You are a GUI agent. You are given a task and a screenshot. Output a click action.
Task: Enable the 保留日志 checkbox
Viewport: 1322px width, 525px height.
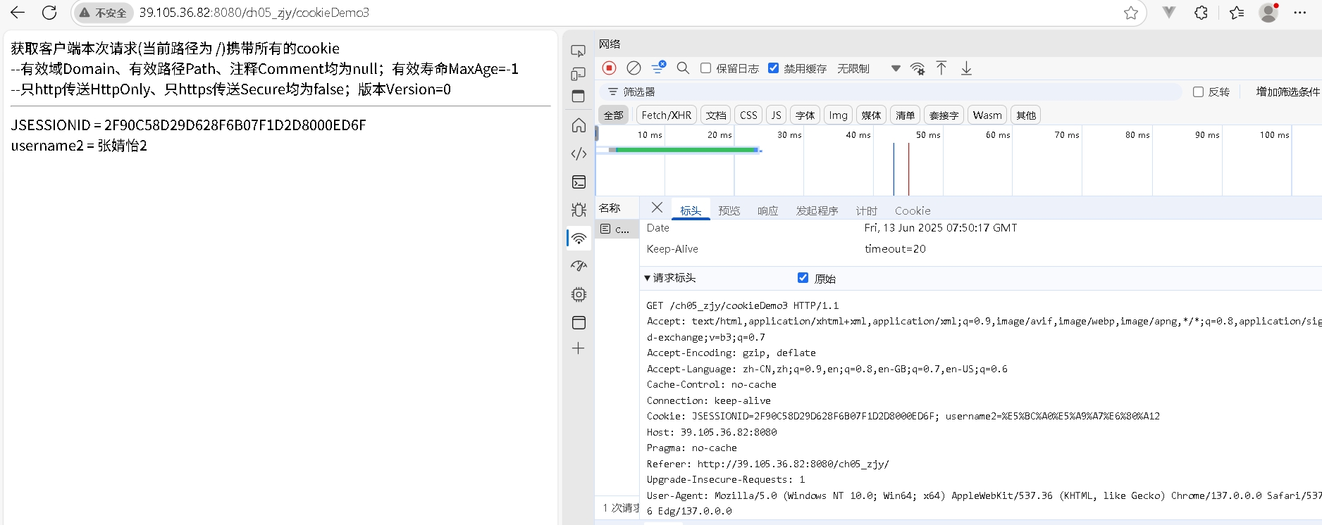click(705, 68)
